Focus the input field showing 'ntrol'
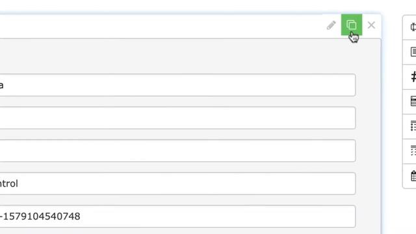This screenshot has height=234, width=416. 177,183
